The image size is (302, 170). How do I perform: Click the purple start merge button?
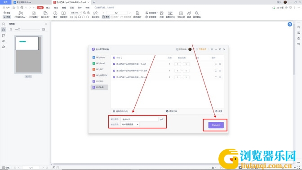[x=216, y=125]
